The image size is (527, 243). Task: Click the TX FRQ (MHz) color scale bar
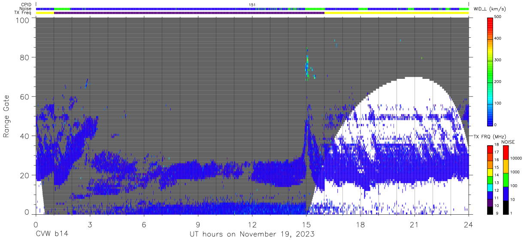(x=491, y=180)
